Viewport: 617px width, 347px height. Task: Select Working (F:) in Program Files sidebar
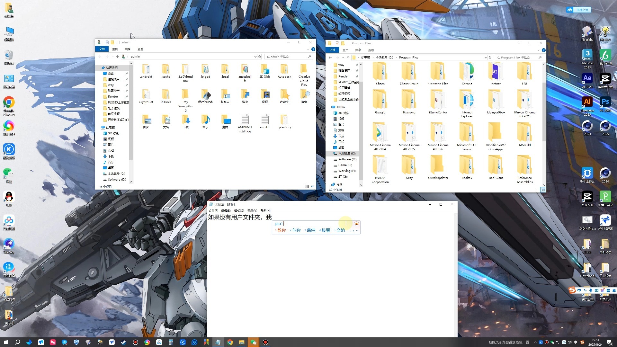click(x=344, y=171)
